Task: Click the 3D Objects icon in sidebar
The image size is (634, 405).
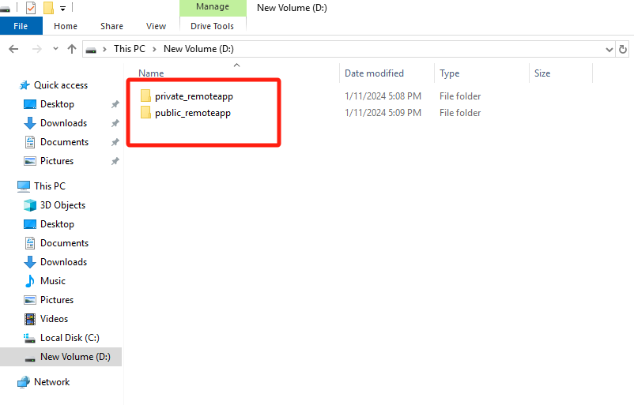Action: click(30, 205)
